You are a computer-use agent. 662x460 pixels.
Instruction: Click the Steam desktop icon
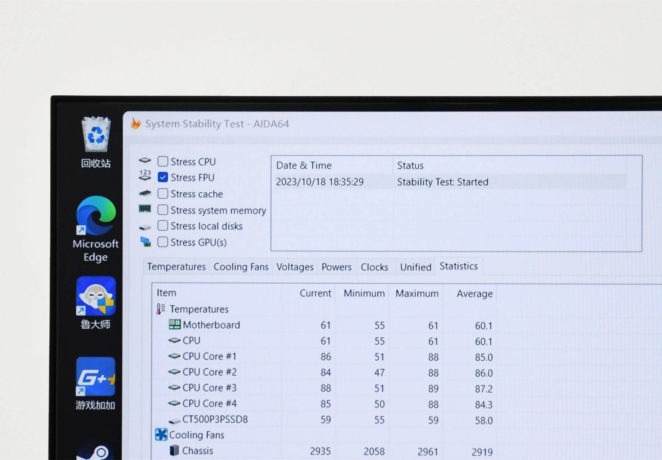(96, 453)
